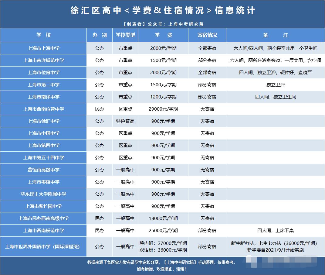
Task: Click the 学校 column header
Action: [x=43, y=35]
